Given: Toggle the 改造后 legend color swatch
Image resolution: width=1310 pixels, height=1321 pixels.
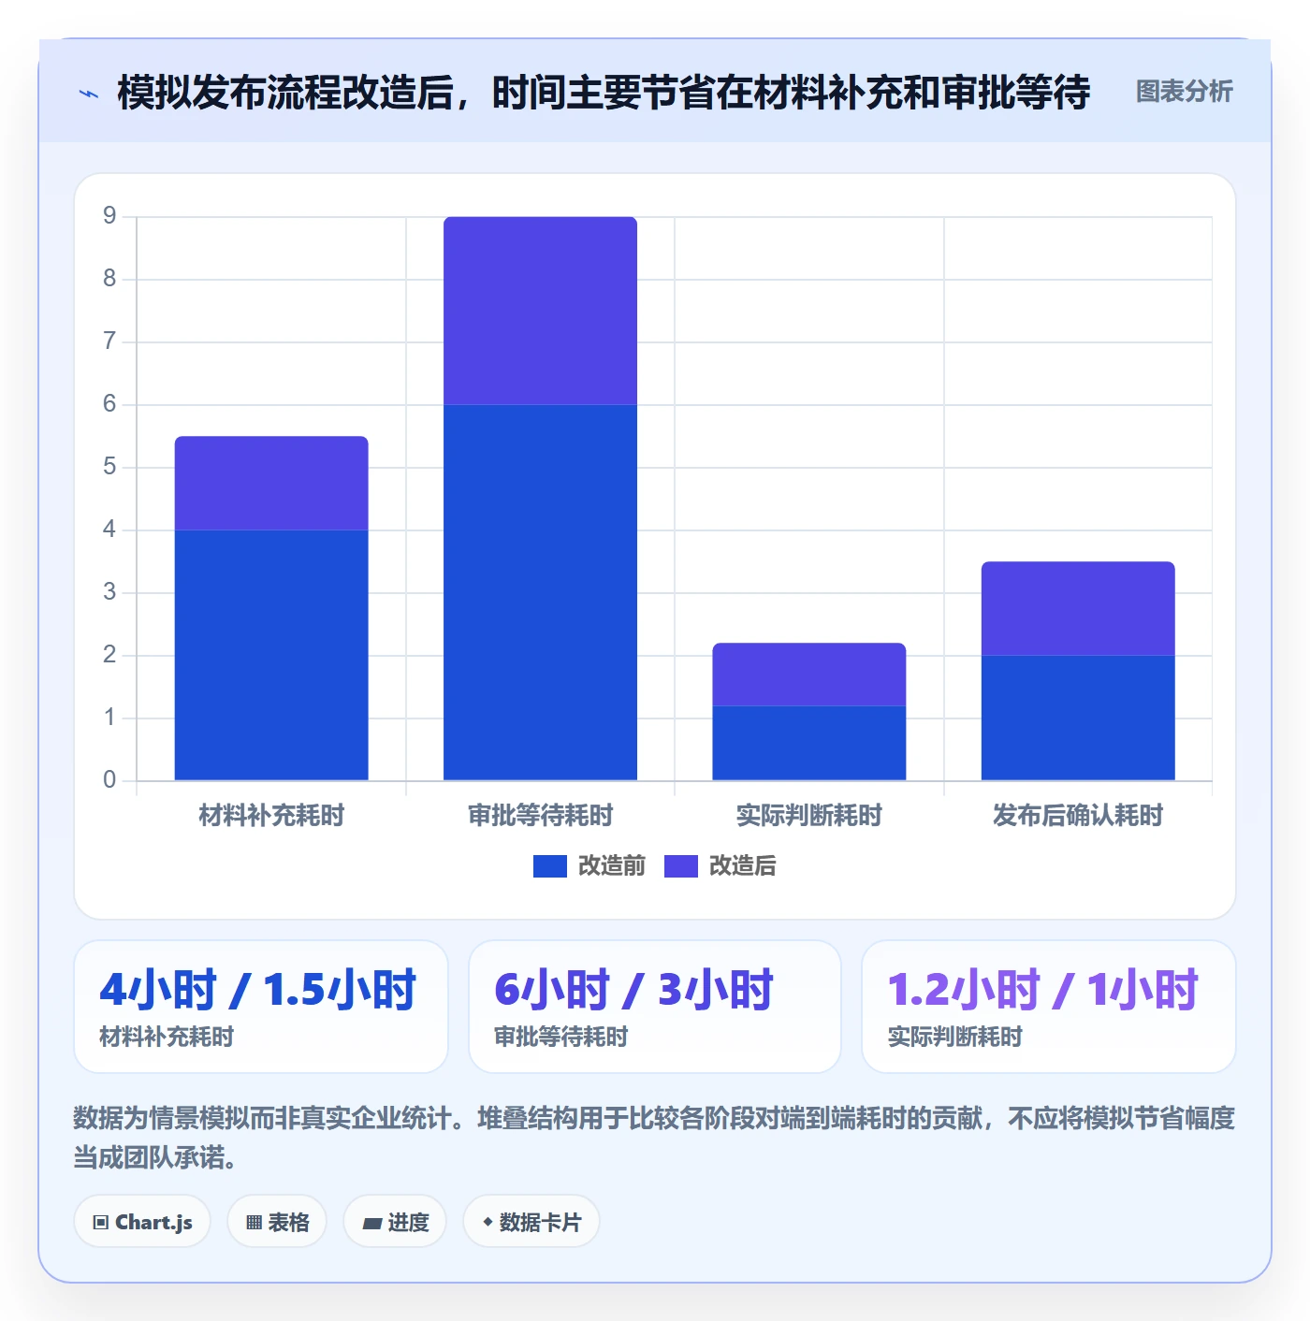Looking at the screenshot, I should (x=681, y=866).
